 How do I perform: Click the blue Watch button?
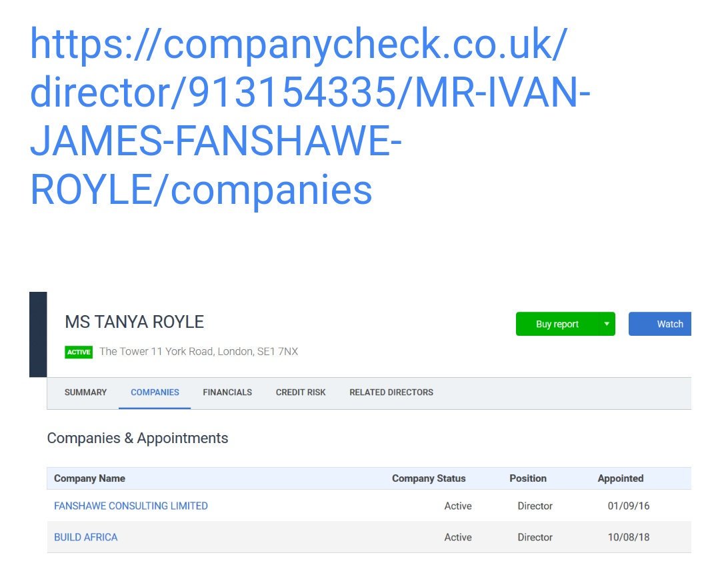pyautogui.click(x=660, y=324)
